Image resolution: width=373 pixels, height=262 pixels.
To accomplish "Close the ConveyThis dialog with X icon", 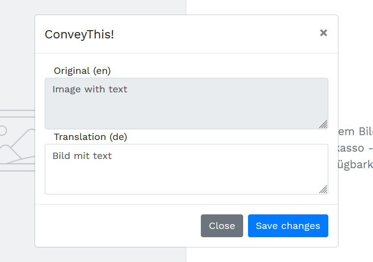I will [x=323, y=33].
